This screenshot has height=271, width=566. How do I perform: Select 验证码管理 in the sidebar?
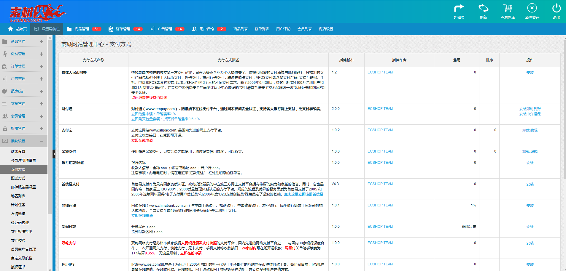point(20,222)
